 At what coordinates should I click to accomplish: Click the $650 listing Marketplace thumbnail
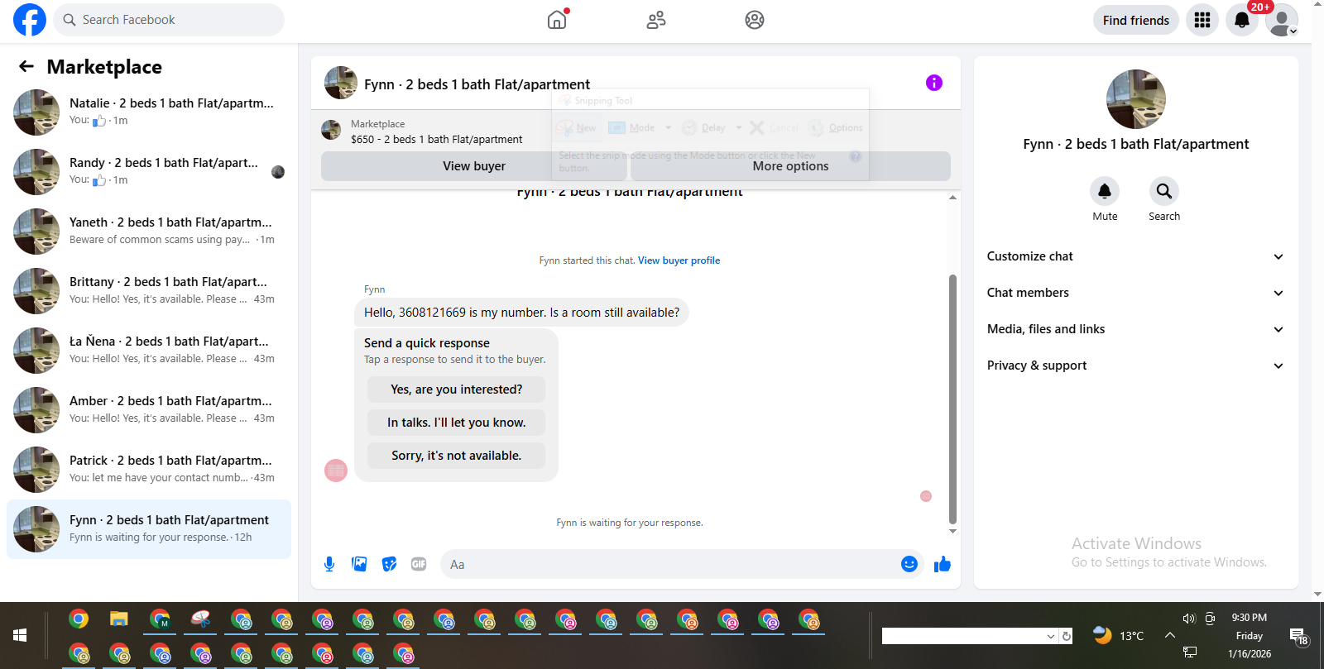(x=331, y=130)
